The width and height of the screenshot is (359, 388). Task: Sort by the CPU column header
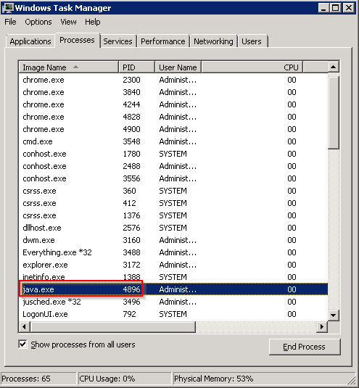pos(252,67)
